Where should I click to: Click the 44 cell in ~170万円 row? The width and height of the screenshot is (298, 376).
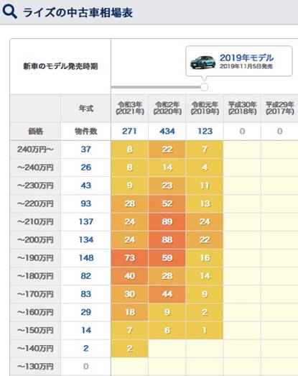point(167,294)
